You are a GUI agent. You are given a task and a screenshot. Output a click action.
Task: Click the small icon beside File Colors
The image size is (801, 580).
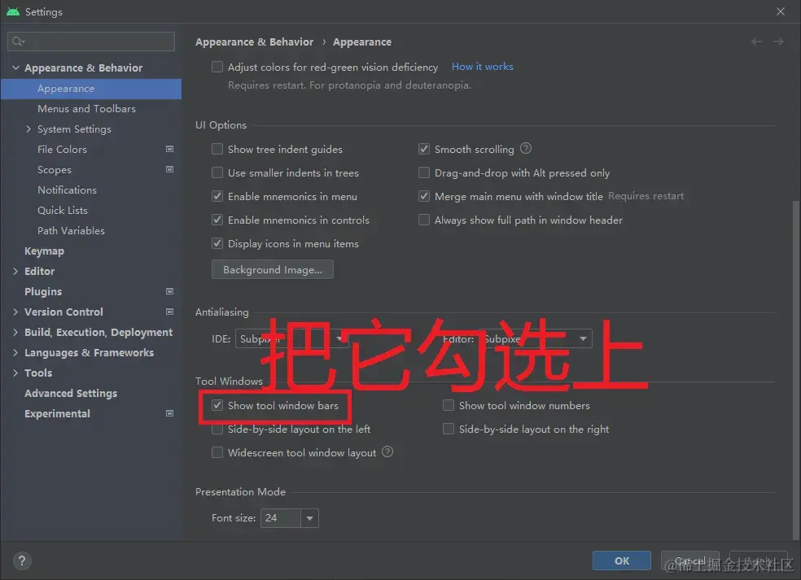(x=169, y=149)
